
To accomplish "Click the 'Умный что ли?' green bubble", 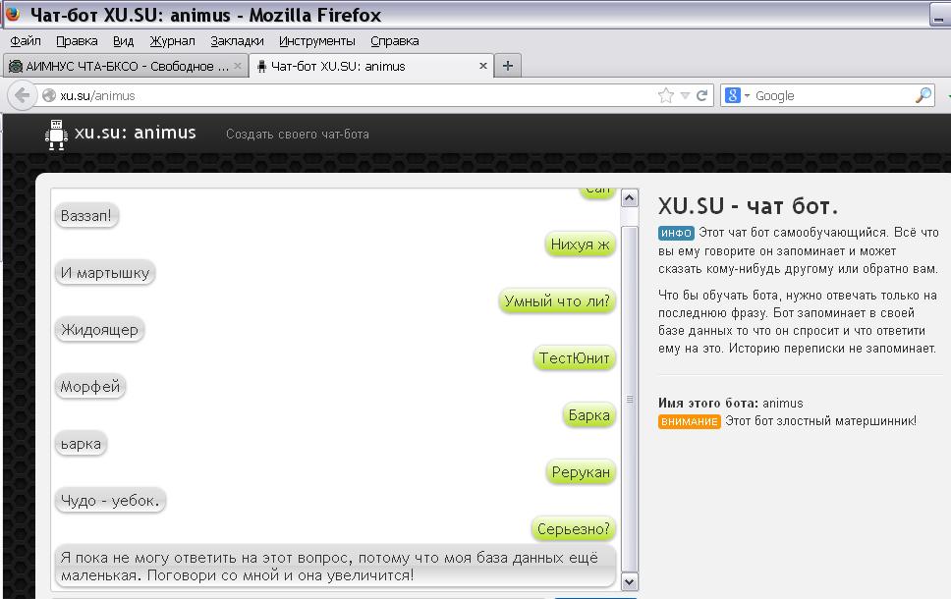I will point(557,301).
